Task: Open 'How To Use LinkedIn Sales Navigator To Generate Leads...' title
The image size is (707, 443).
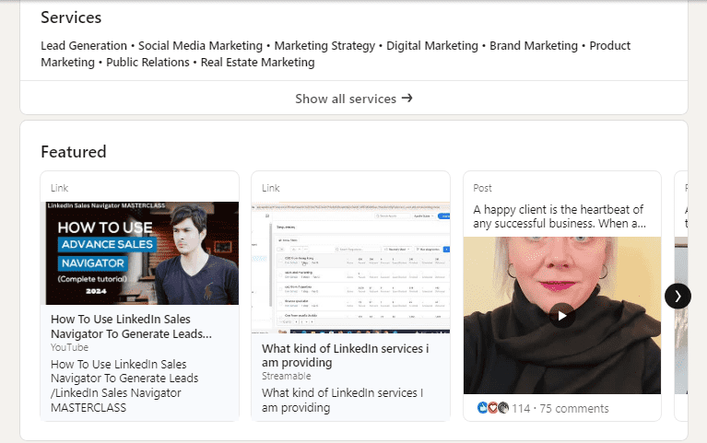Action: (x=131, y=326)
